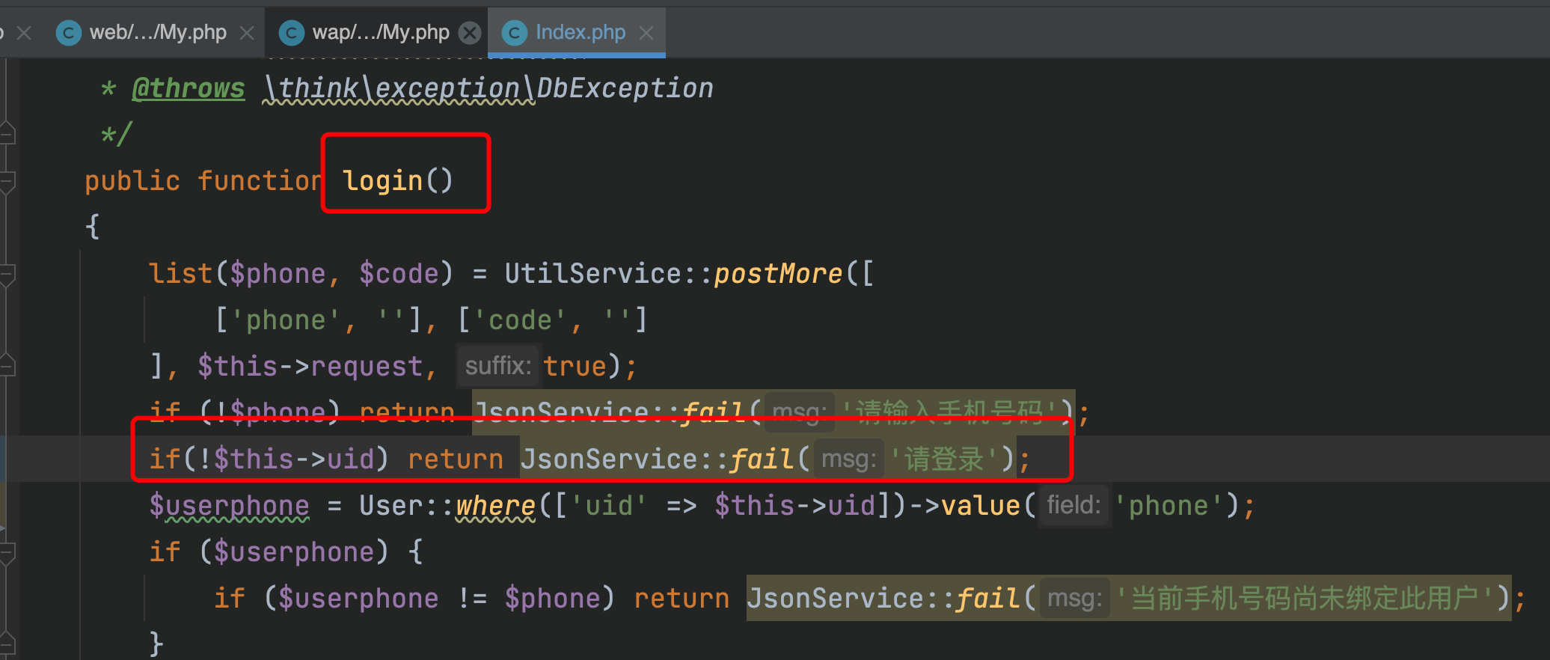The image size is (1550, 660).
Task: Click the \think\exception\DbException reference
Action: tap(488, 88)
